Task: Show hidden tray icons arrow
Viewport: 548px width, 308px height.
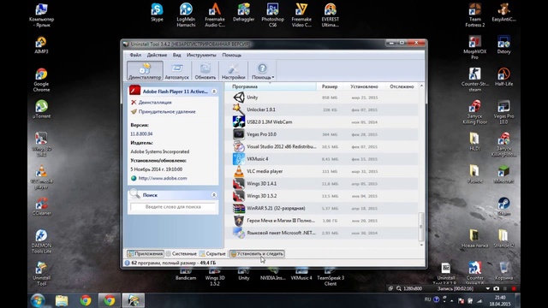Action: pos(451,300)
